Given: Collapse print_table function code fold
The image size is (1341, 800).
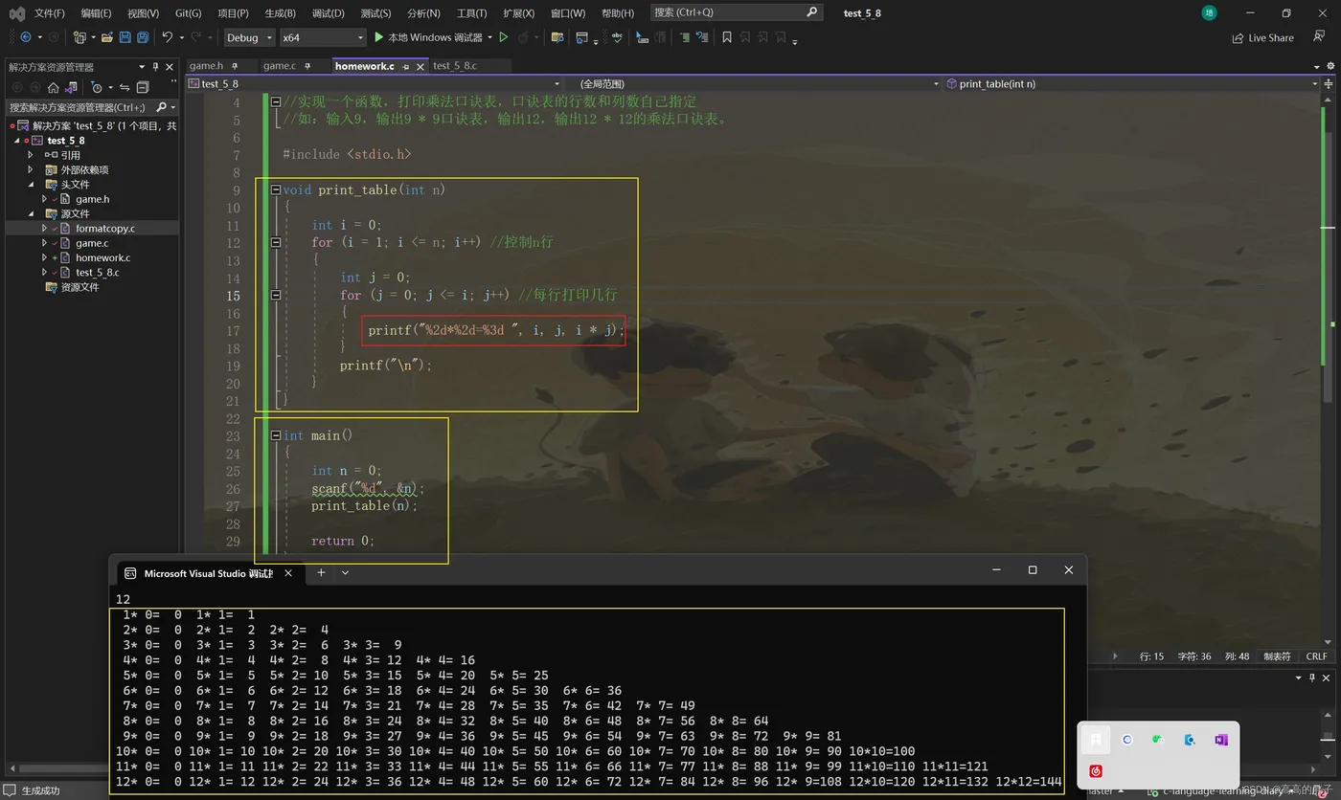Looking at the screenshot, I should (x=276, y=189).
